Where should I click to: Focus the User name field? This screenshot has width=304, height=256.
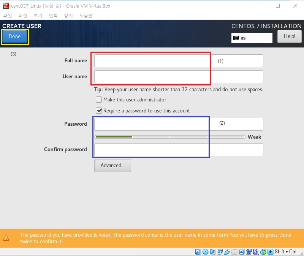pos(179,77)
